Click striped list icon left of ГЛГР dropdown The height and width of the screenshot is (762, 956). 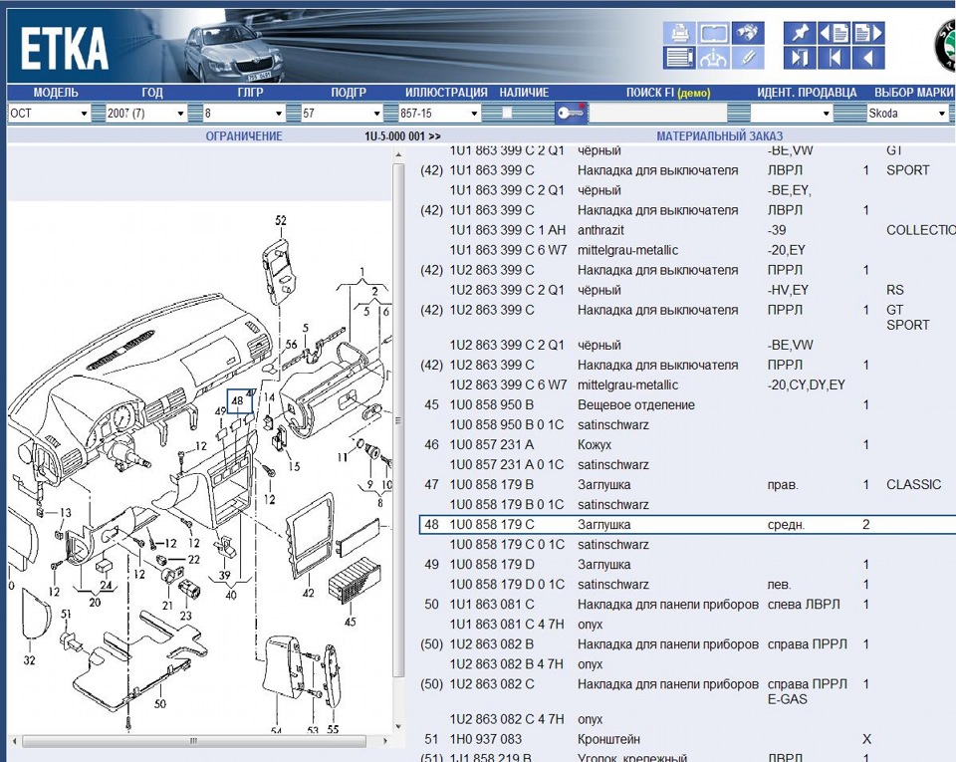[195, 113]
